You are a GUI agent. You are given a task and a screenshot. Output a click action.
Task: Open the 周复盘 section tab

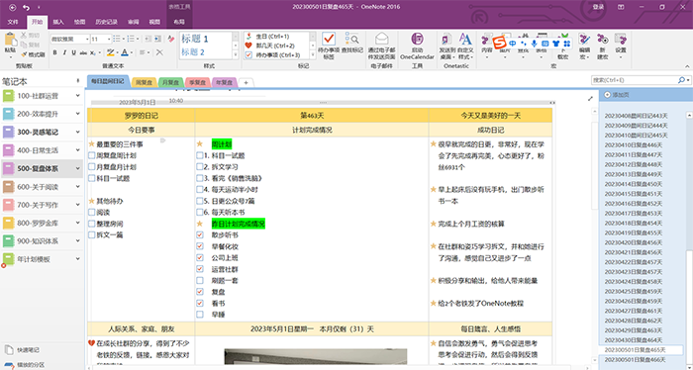pyautogui.click(x=145, y=82)
